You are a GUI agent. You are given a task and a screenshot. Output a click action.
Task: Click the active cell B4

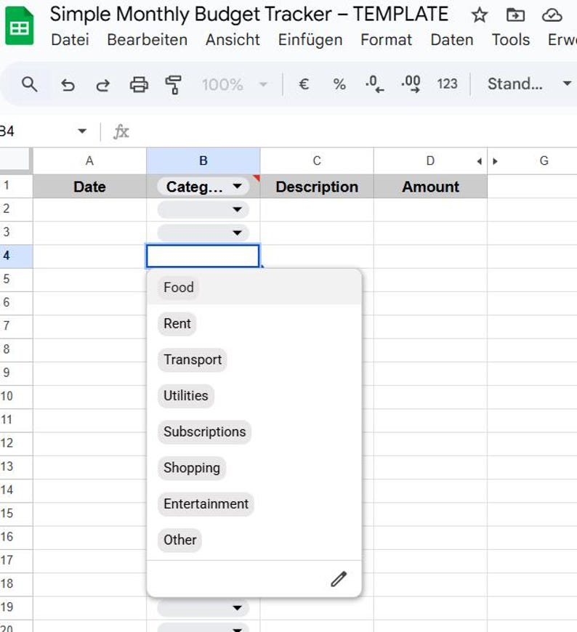[203, 256]
